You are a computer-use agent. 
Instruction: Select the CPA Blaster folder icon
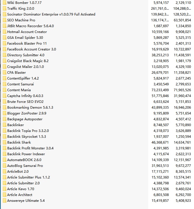tap(4, 72)
